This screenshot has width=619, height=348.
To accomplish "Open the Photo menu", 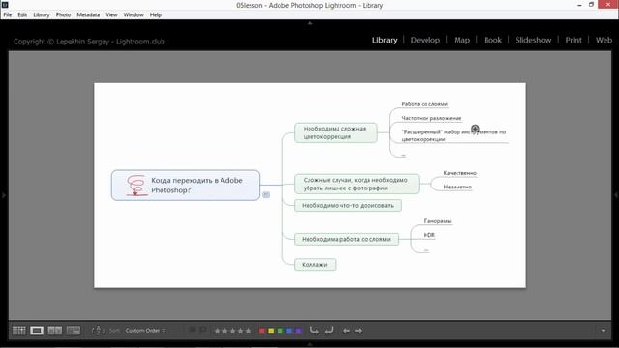I will pos(63,15).
